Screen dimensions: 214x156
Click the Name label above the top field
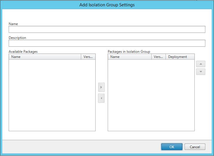click(x=13, y=24)
